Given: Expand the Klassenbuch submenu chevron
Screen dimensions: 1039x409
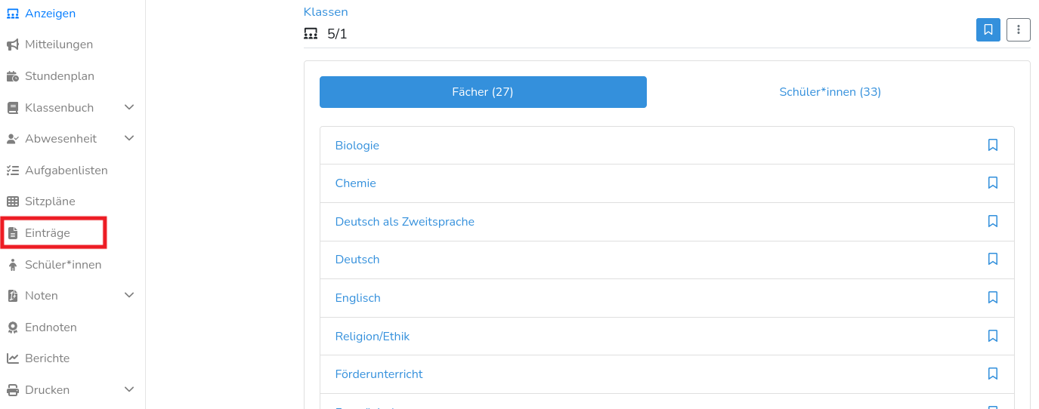Looking at the screenshot, I should pos(129,107).
